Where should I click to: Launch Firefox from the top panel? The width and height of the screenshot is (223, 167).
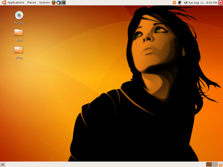pos(53,3)
